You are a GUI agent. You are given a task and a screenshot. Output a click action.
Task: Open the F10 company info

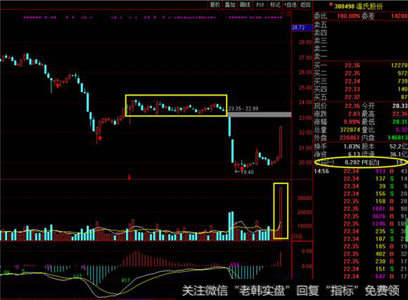point(260,4)
